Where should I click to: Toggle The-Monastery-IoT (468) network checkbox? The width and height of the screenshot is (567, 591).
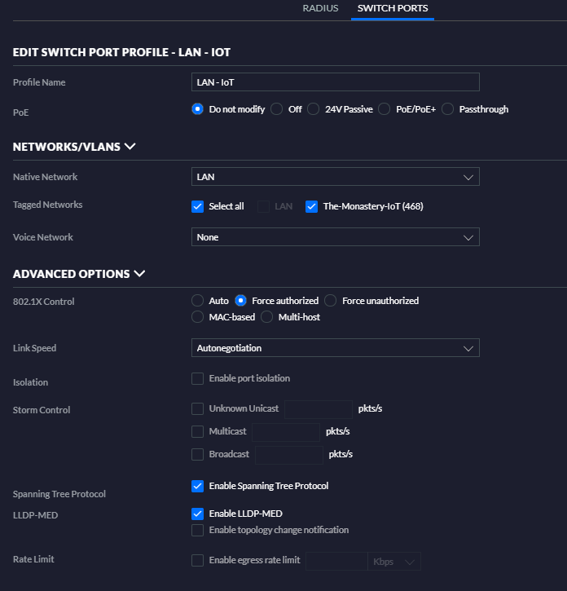pyautogui.click(x=311, y=207)
